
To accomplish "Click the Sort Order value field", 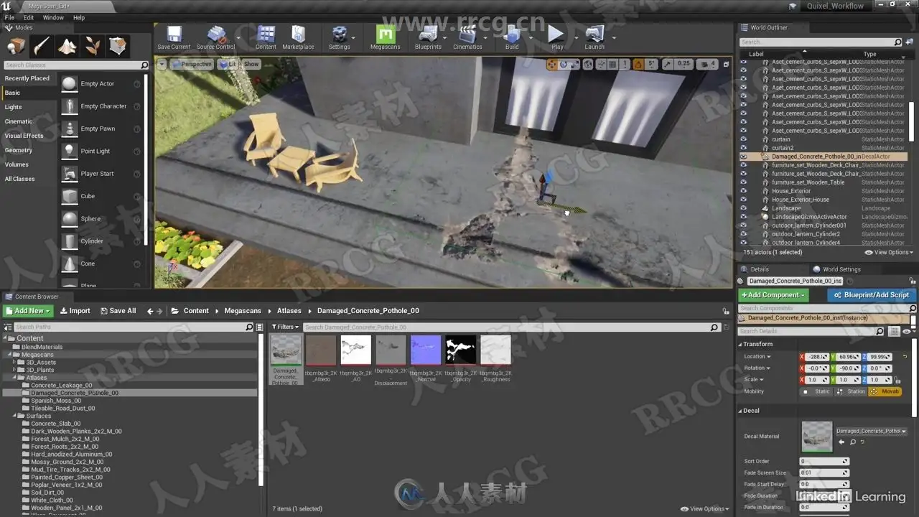I will (x=824, y=461).
